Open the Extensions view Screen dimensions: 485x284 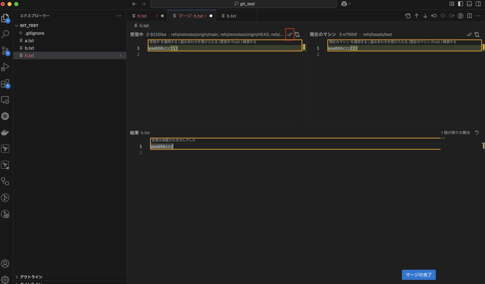[x=5, y=83]
